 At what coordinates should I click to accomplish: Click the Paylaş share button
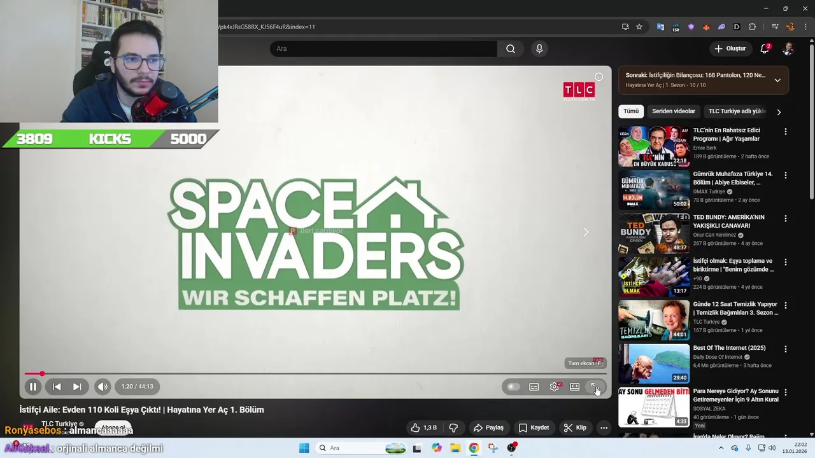[x=488, y=428]
